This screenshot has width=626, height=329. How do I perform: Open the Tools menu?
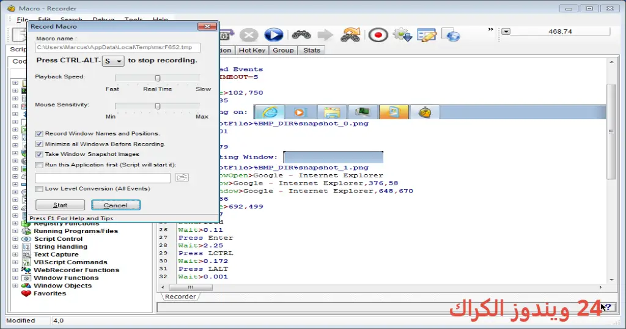coord(133,19)
